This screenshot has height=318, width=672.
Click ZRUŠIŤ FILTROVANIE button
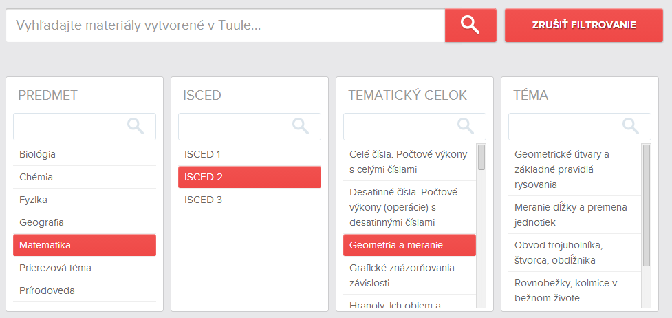[584, 25]
